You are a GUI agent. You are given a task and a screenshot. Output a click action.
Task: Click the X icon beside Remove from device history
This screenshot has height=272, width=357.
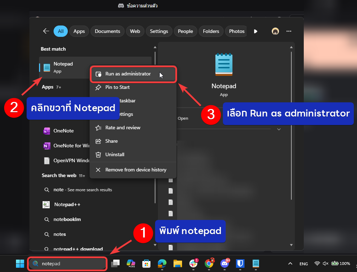pyautogui.click(x=98, y=170)
